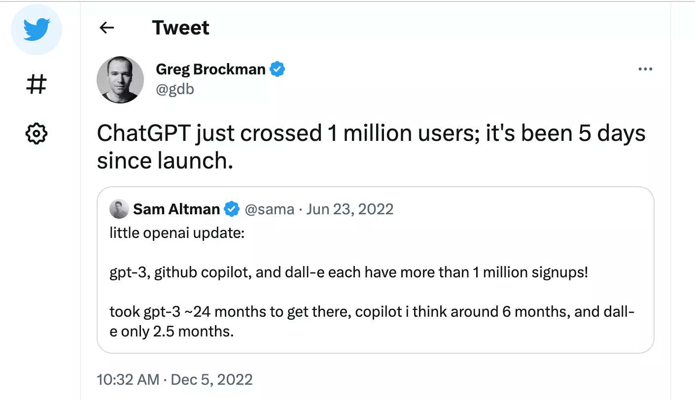Open the three-dot More menu on the tweet
The width and height of the screenshot is (695, 400).
[645, 69]
